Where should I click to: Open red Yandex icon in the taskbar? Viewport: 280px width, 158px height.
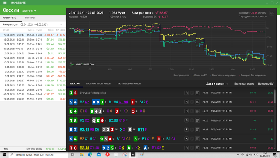click(x=107, y=154)
